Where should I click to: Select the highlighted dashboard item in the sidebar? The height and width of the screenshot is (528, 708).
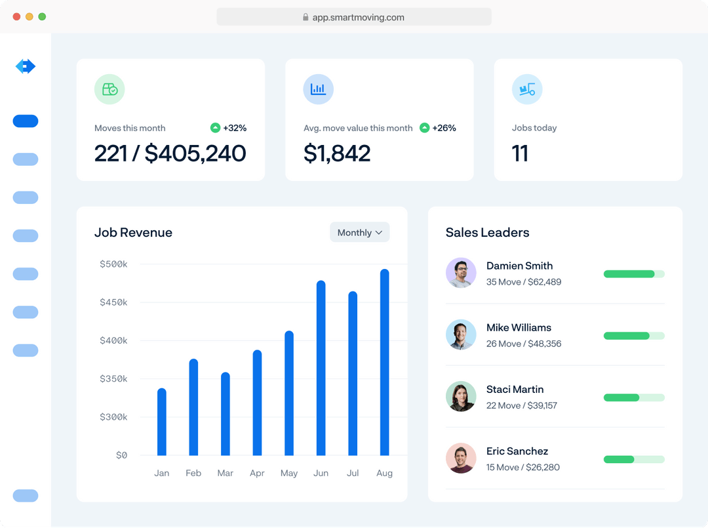pyautogui.click(x=25, y=121)
